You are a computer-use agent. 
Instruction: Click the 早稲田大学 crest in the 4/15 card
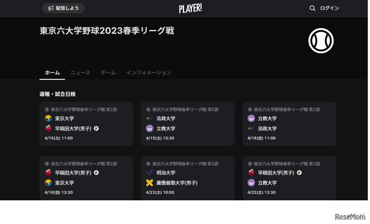click(48, 128)
